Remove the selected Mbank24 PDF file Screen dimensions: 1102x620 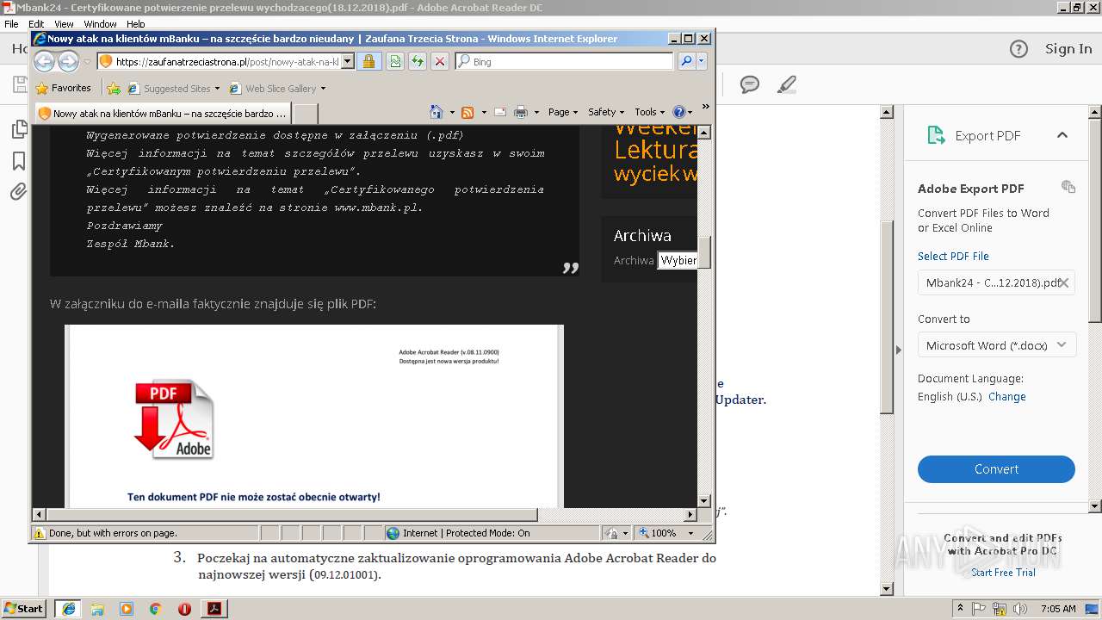coord(1064,282)
